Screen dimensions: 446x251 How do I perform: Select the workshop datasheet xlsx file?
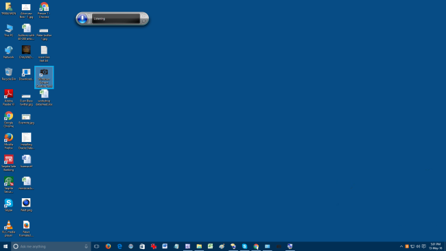click(44, 97)
